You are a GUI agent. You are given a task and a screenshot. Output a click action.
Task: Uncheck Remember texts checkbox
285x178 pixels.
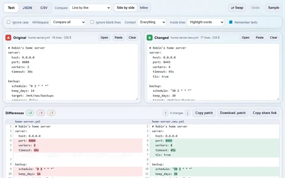click(231, 22)
